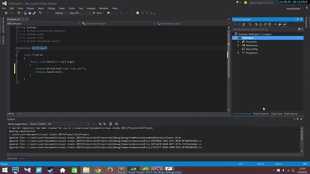Open the Help menu

[115, 8]
